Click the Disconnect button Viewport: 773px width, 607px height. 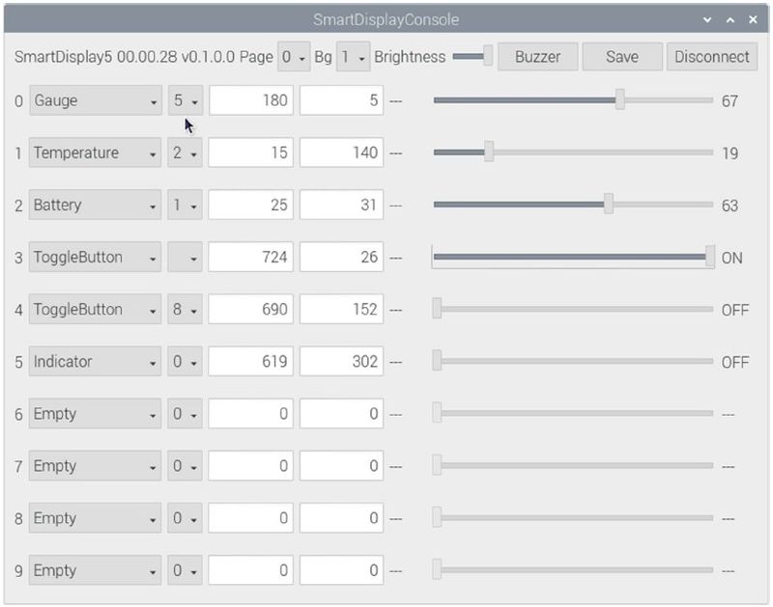[x=711, y=57]
